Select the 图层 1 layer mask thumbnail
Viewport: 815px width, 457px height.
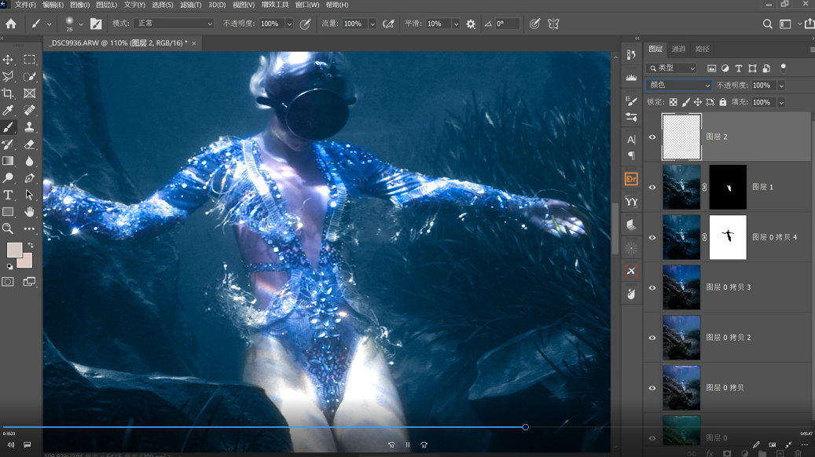[728, 188]
